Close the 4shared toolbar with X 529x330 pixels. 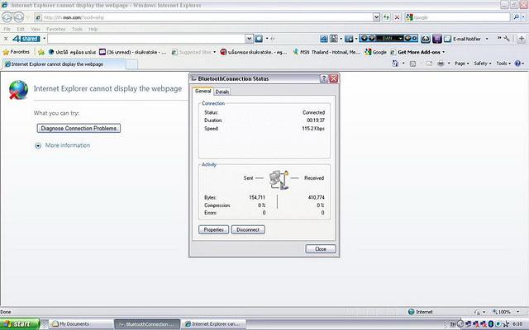(x=6, y=39)
